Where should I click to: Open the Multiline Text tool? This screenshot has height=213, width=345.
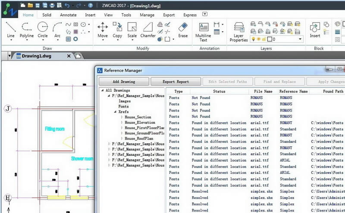tap(203, 32)
